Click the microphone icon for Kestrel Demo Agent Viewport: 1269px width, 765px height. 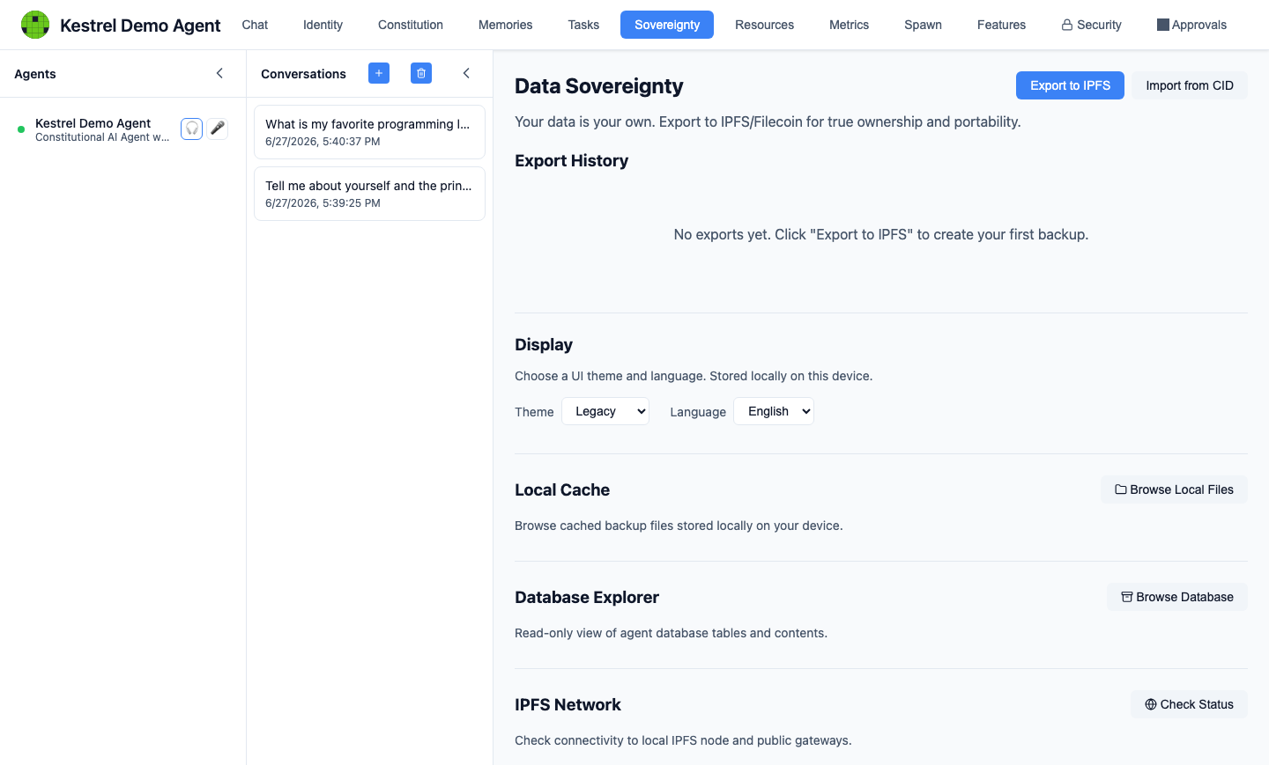218,129
